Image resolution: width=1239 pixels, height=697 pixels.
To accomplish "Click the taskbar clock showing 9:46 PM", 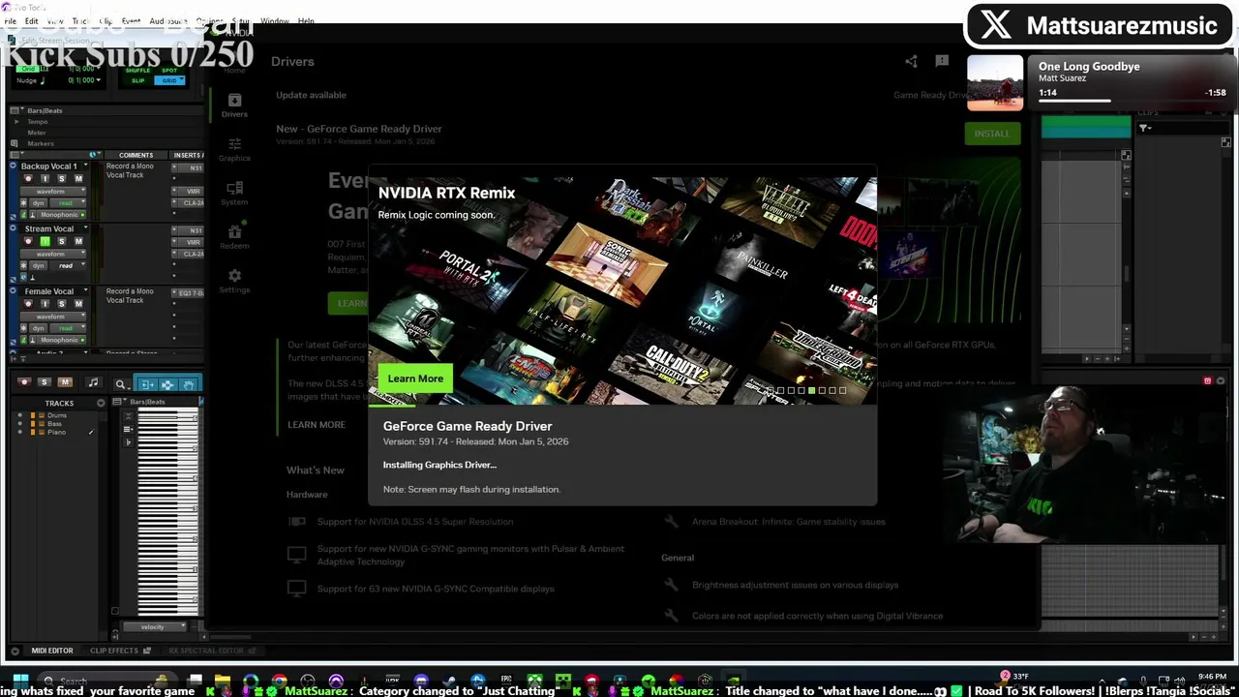I will pos(1213,676).
